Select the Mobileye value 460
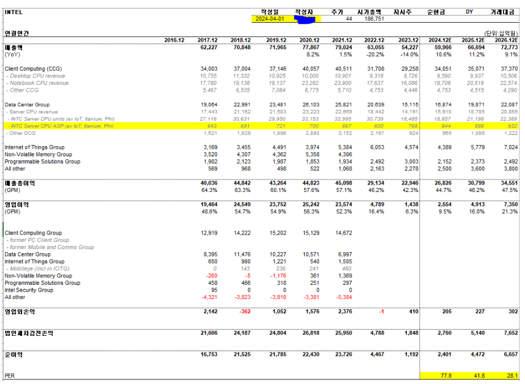 [x=347, y=268]
